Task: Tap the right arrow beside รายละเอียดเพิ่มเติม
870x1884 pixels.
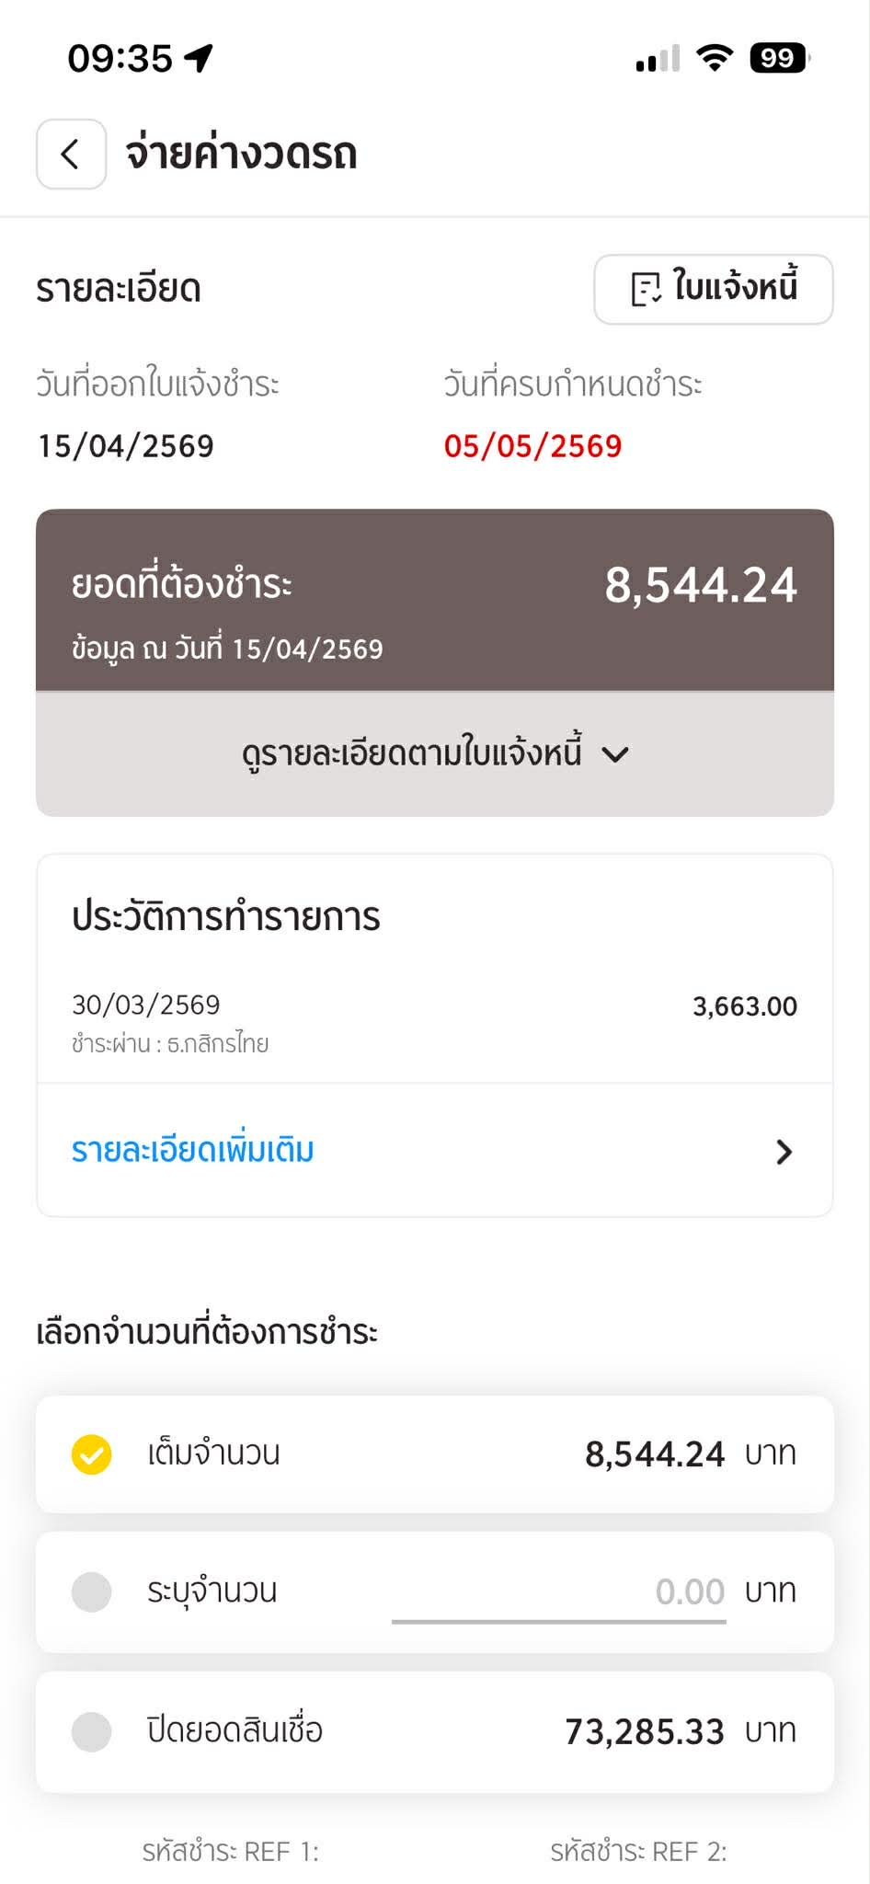Action: 784,1152
